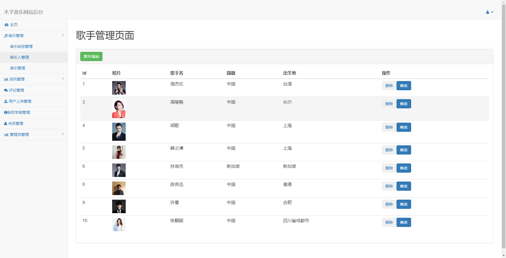Click the 国籍 column header
Viewport: 506px width, 258px height.
click(x=231, y=73)
